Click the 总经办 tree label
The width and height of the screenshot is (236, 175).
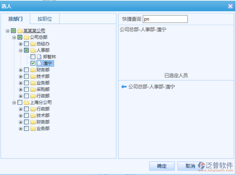[x=43, y=44]
